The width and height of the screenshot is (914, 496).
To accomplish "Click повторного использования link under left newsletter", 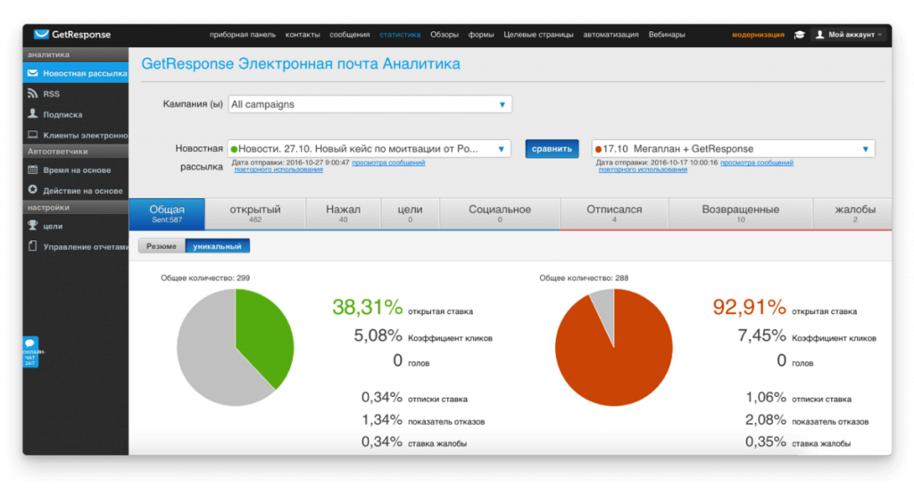I will 278,169.
